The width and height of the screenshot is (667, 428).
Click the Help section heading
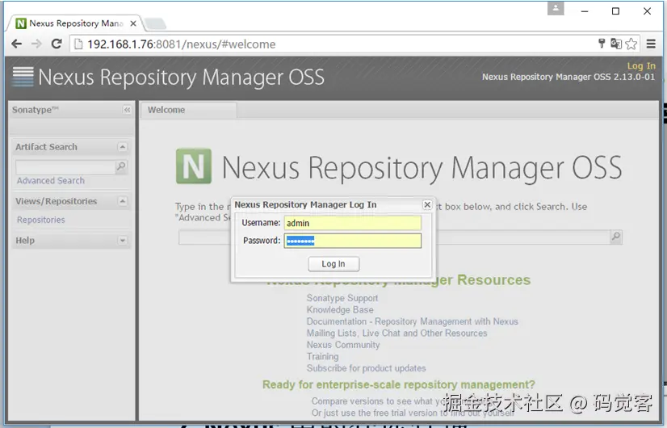click(25, 241)
